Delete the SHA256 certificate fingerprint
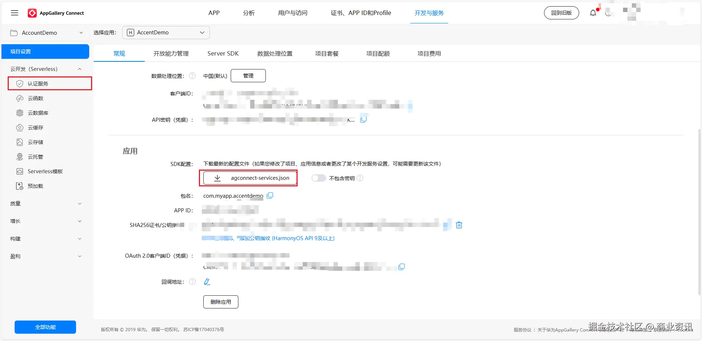702x341 pixels. click(x=459, y=225)
